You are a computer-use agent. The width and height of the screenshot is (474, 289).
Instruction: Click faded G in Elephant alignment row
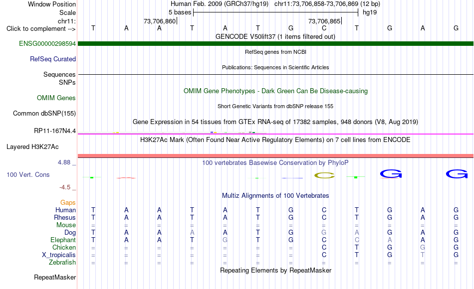tap(225, 240)
